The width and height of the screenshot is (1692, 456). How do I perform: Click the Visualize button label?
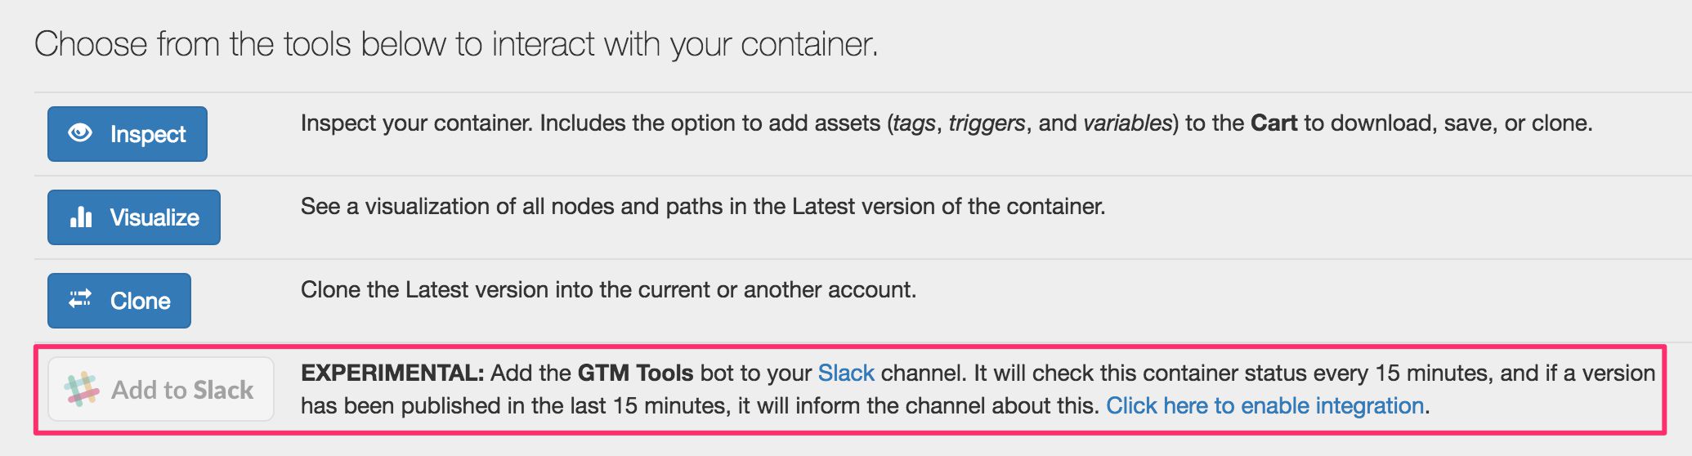click(x=154, y=217)
